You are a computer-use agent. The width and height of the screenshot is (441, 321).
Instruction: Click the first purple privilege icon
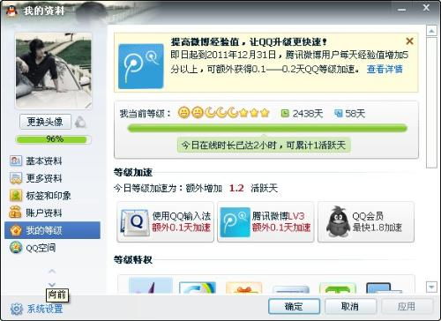(150, 286)
